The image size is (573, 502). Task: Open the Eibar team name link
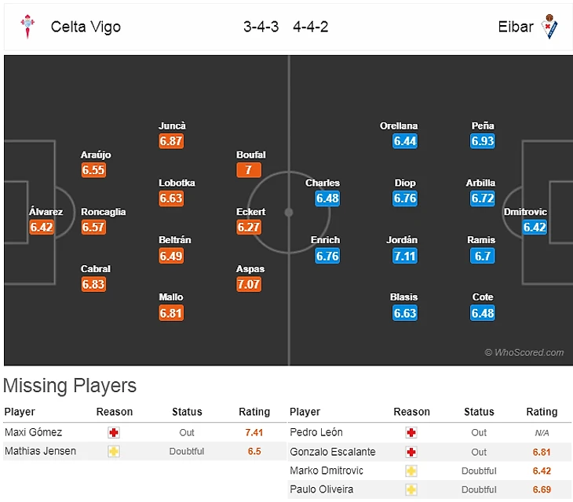[x=516, y=27]
